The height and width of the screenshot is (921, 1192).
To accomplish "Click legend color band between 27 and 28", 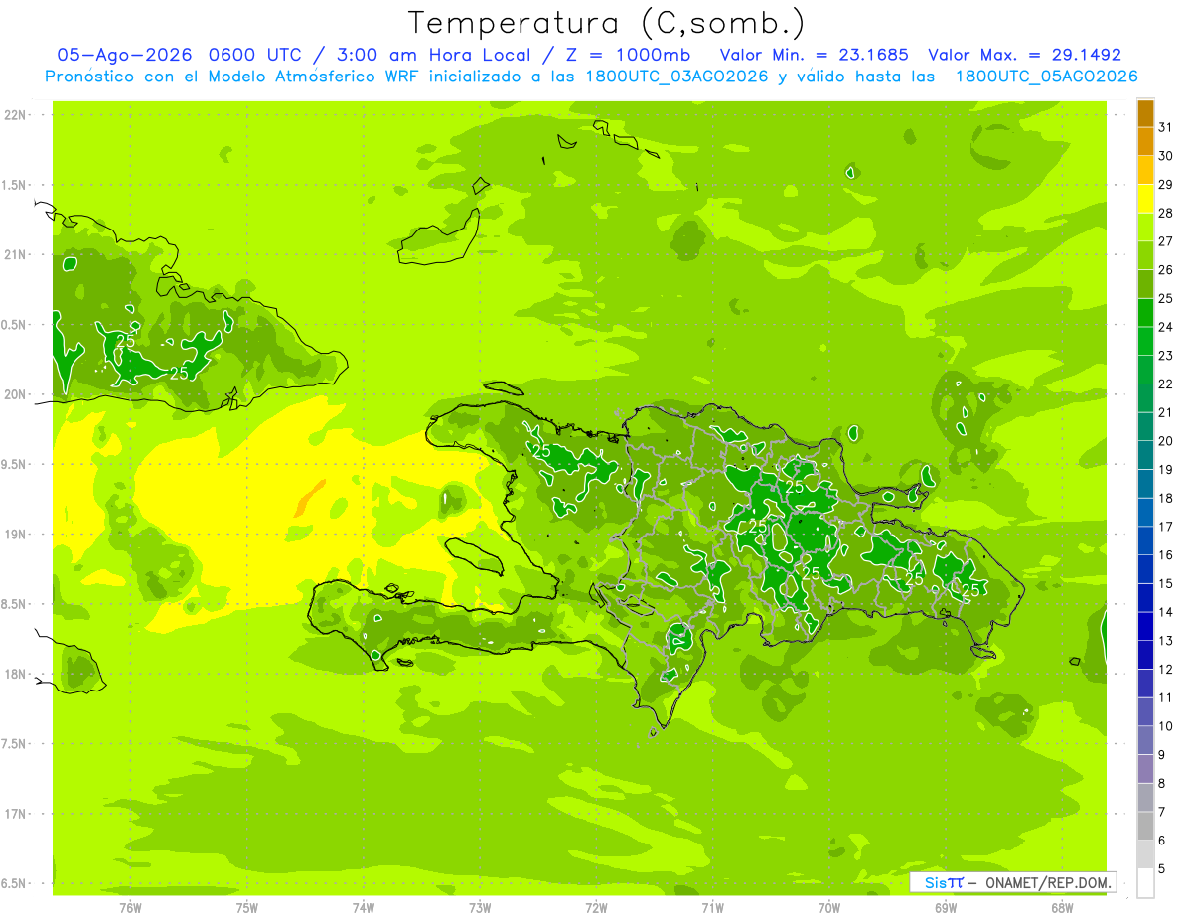I will point(1145,228).
